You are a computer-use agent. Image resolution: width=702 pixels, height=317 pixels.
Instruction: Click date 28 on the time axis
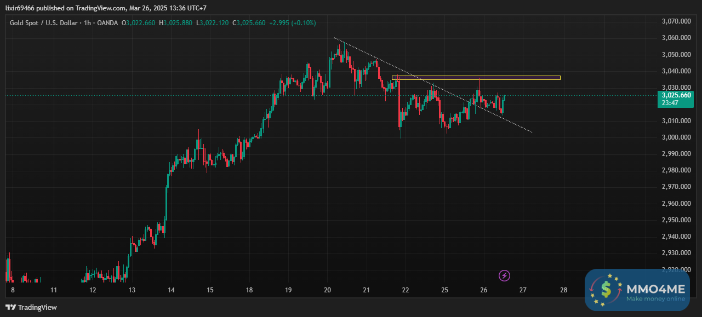pos(563,290)
